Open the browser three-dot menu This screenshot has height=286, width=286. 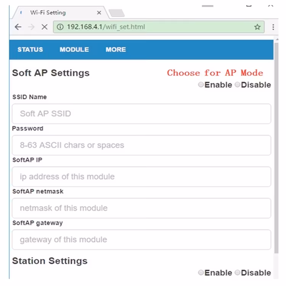(x=273, y=27)
